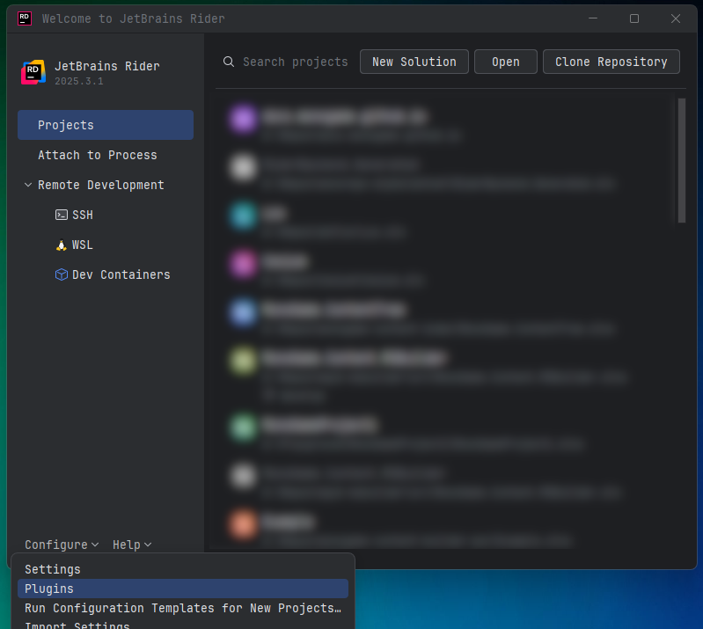Open the Dev Containers option

[x=106, y=274]
